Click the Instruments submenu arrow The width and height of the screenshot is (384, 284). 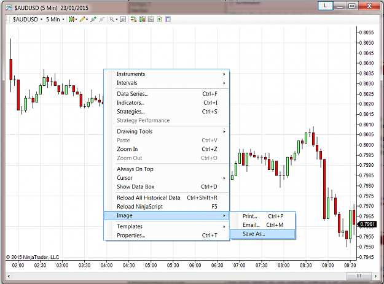click(224, 74)
